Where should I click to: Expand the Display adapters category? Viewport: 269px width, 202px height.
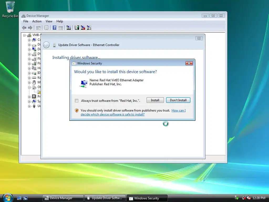click(x=29, y=49)
